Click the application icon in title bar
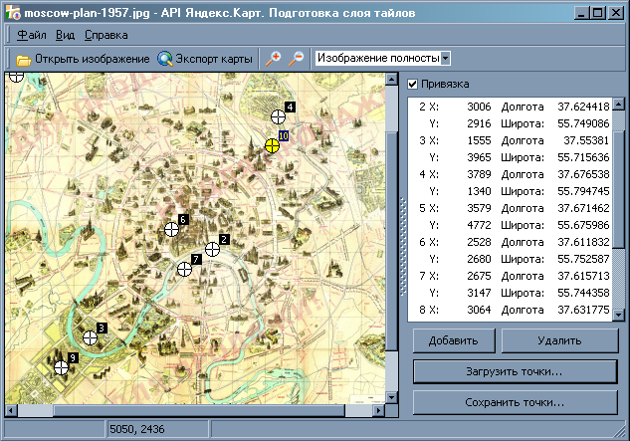This screenshot has width=630, height=441. coord(13,13)
